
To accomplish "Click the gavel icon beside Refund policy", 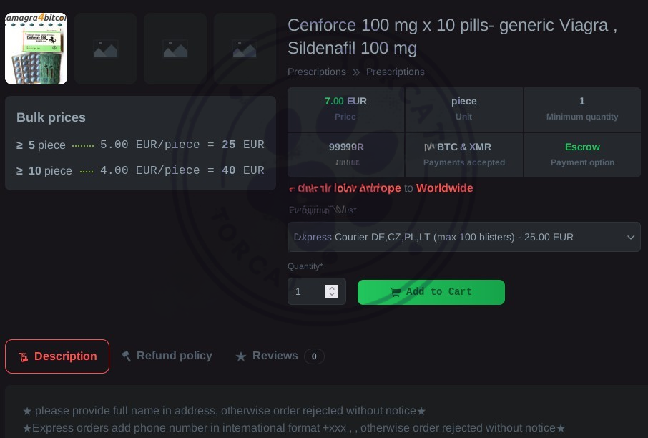I will (127, 356).
